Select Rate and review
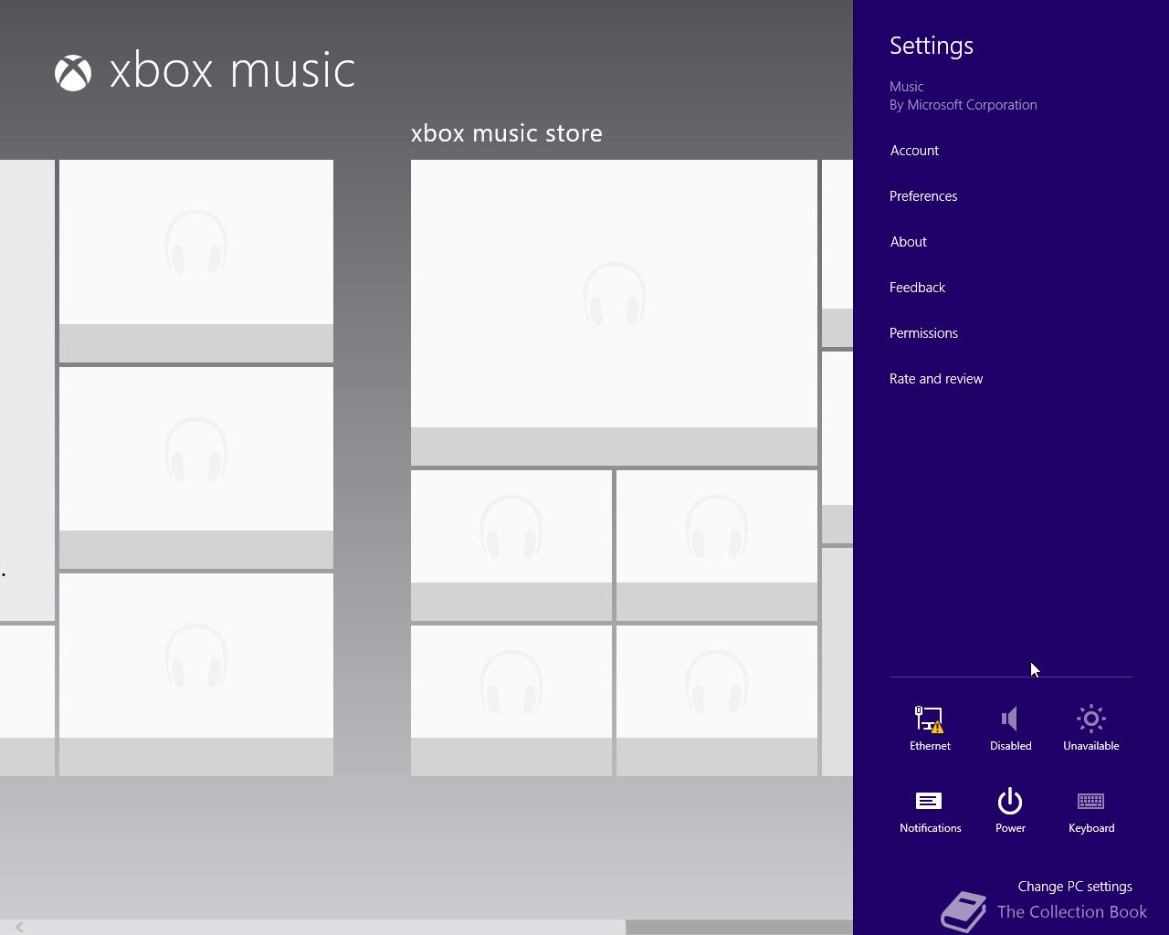 point(936,379)
